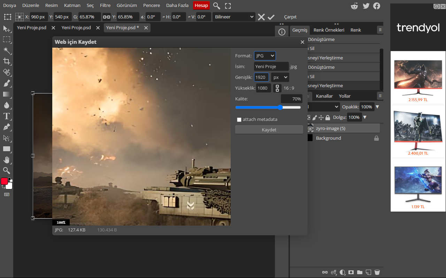The image size is (446, 278).
Task: Click the Background layer lock icon
Action: coord(376,138)
